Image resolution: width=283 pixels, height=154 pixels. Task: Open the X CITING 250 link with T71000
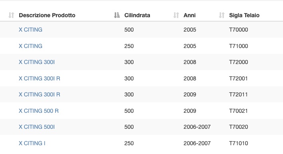(30, 46)
